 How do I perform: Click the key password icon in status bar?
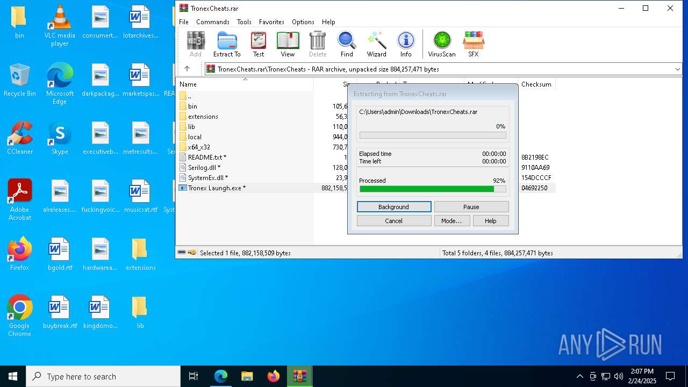(x=192, y=253)
